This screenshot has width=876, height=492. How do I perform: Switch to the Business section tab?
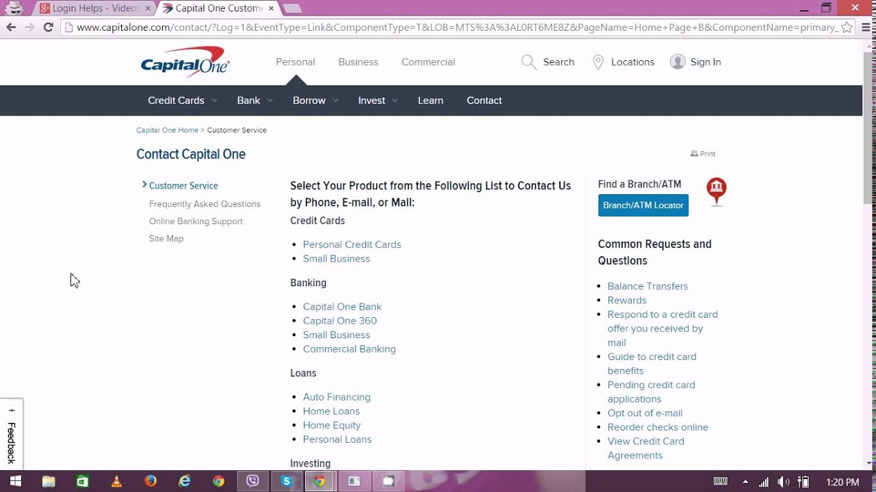pyautogui.click(x=358, y=62)
